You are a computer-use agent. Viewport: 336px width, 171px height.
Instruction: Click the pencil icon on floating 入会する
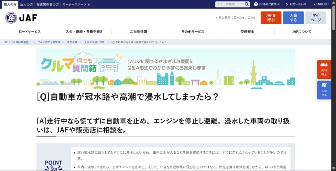tap(324, 85)
